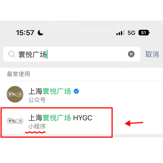Tap the white 寰悦广场 mini program logo
This screenshot has height=163, width=163.
[15, 121]
